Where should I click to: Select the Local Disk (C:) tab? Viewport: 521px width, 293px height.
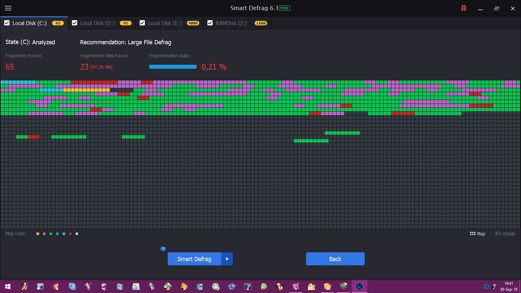[34, 23]
